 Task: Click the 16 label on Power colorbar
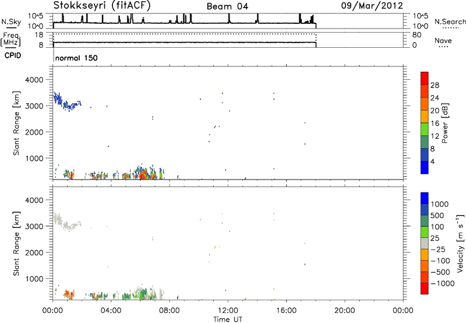click(435, 124)
